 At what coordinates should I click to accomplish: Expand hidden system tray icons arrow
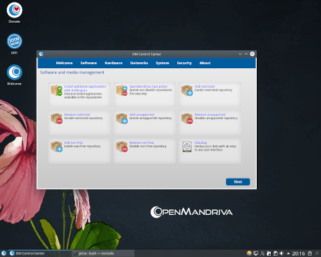pos(288,254)
